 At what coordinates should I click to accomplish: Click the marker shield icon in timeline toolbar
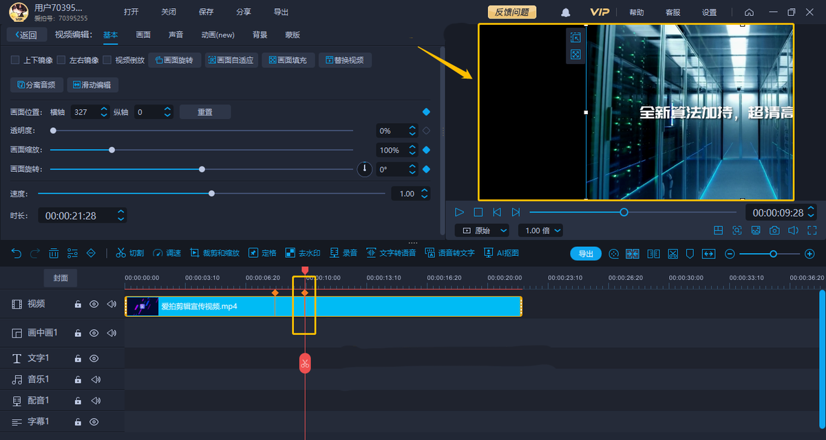point(690,254)
